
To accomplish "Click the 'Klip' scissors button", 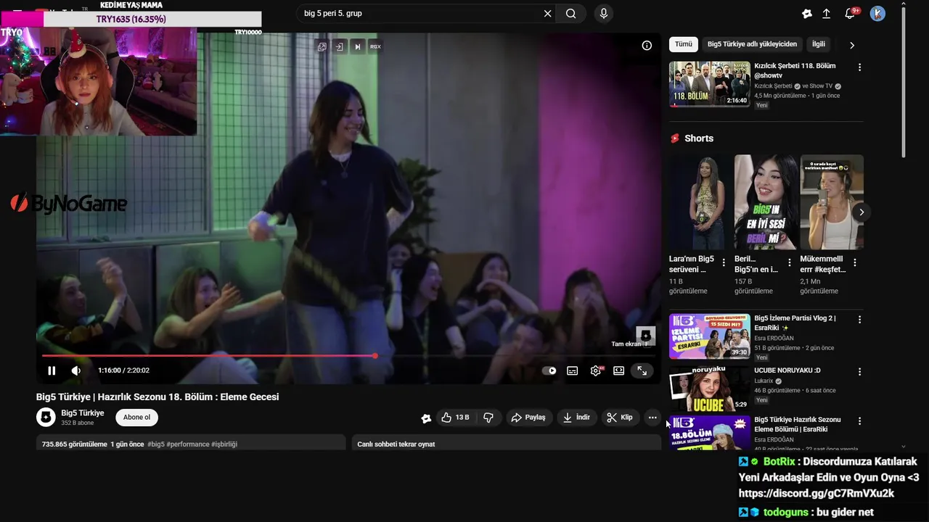I will pyautogui.click(x=620, y=418).
